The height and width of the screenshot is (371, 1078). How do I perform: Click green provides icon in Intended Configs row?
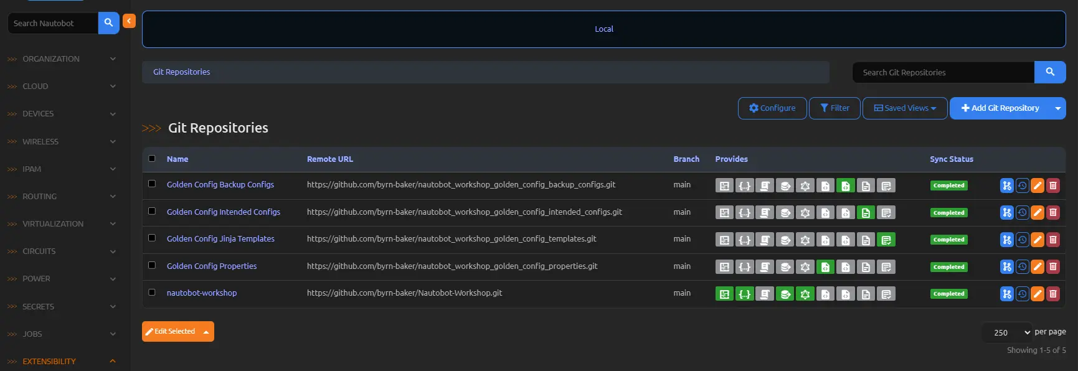pos(866,212)
